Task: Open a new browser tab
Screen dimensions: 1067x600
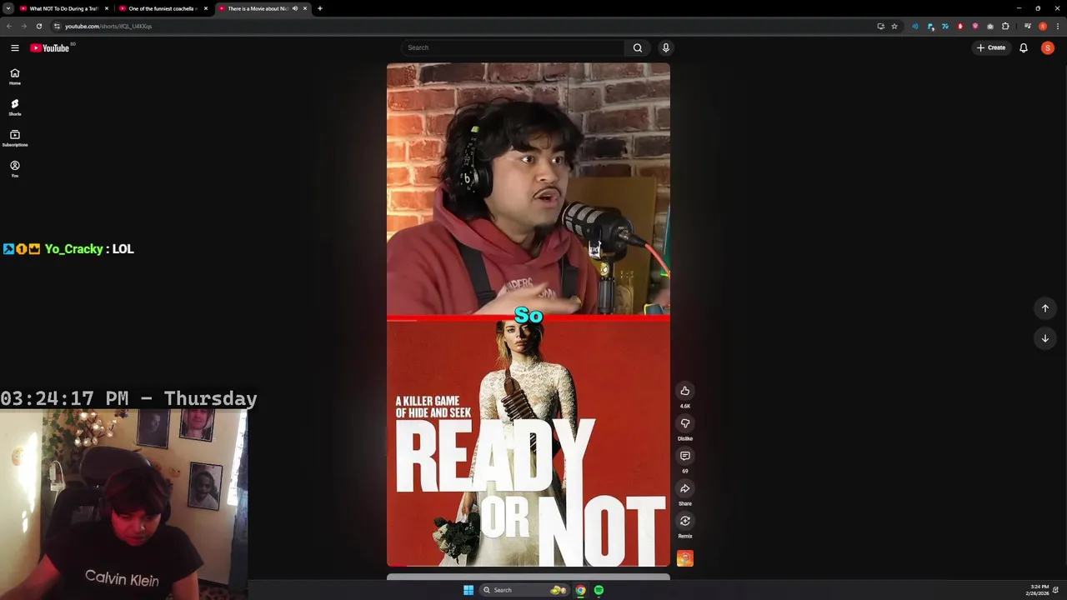Action: pyautogui.click(x=320, y=8)
